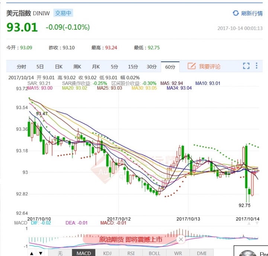Select the 5日 five-day tab
The height and width of the screenshot is (256, 268).
40,67
